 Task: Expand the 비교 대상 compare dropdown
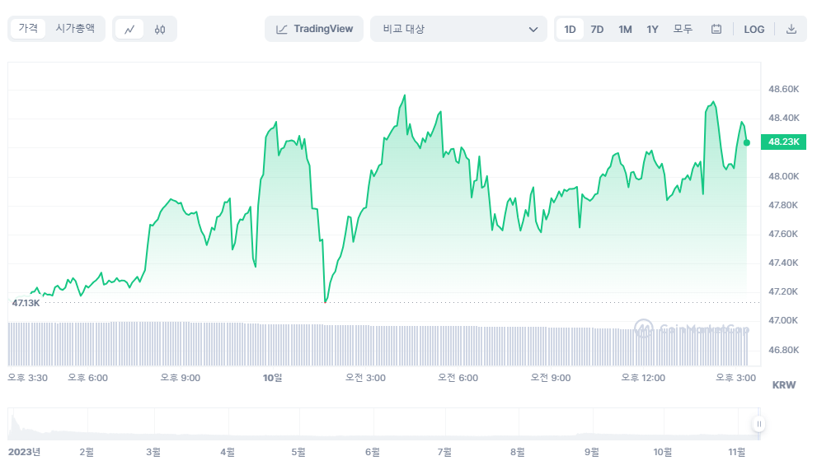pos(458,29)
